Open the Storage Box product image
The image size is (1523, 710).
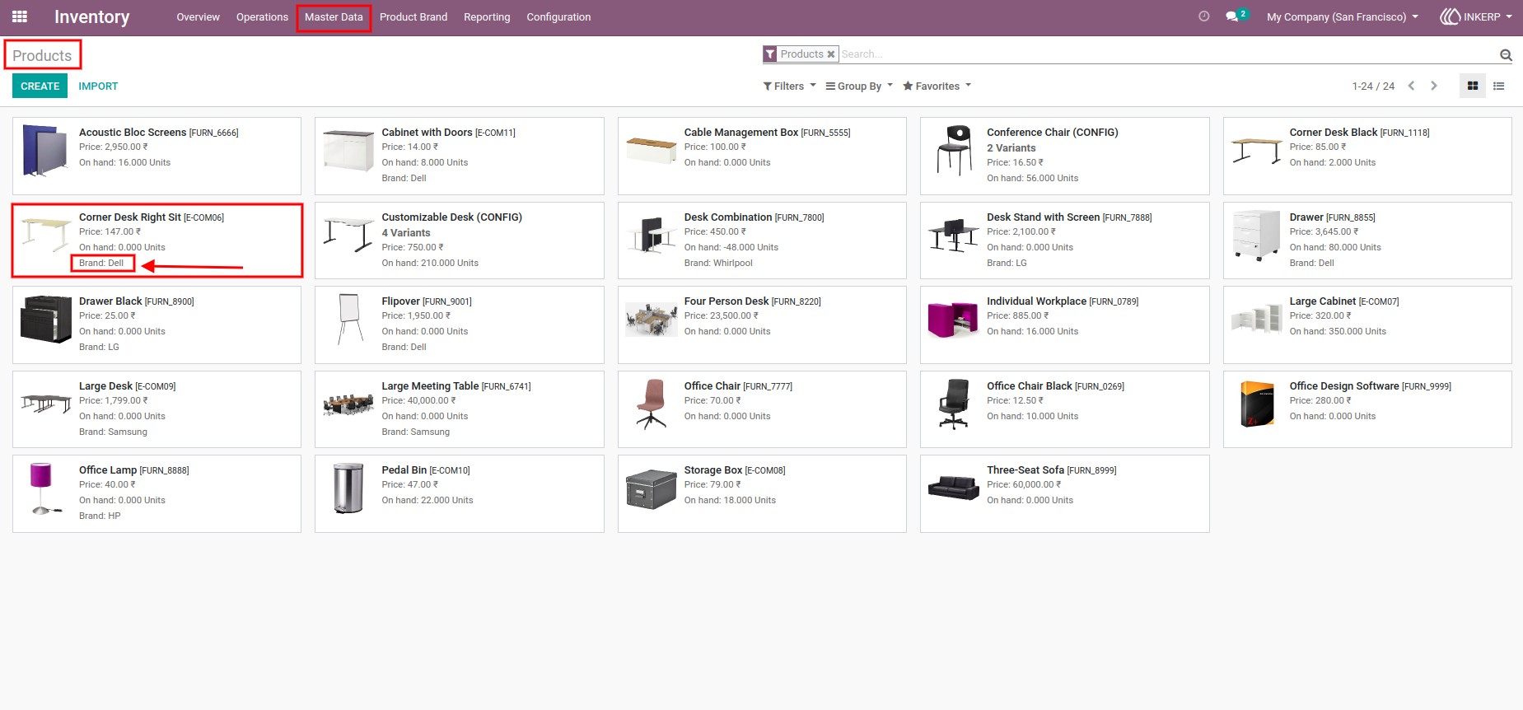click(x=651, y=488)
